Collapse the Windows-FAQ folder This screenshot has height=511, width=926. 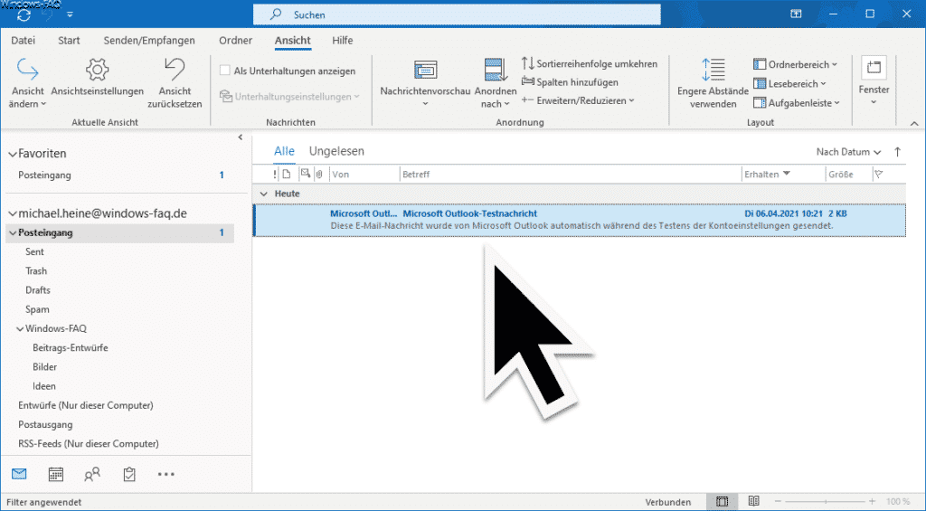click(x=20, y=329)
